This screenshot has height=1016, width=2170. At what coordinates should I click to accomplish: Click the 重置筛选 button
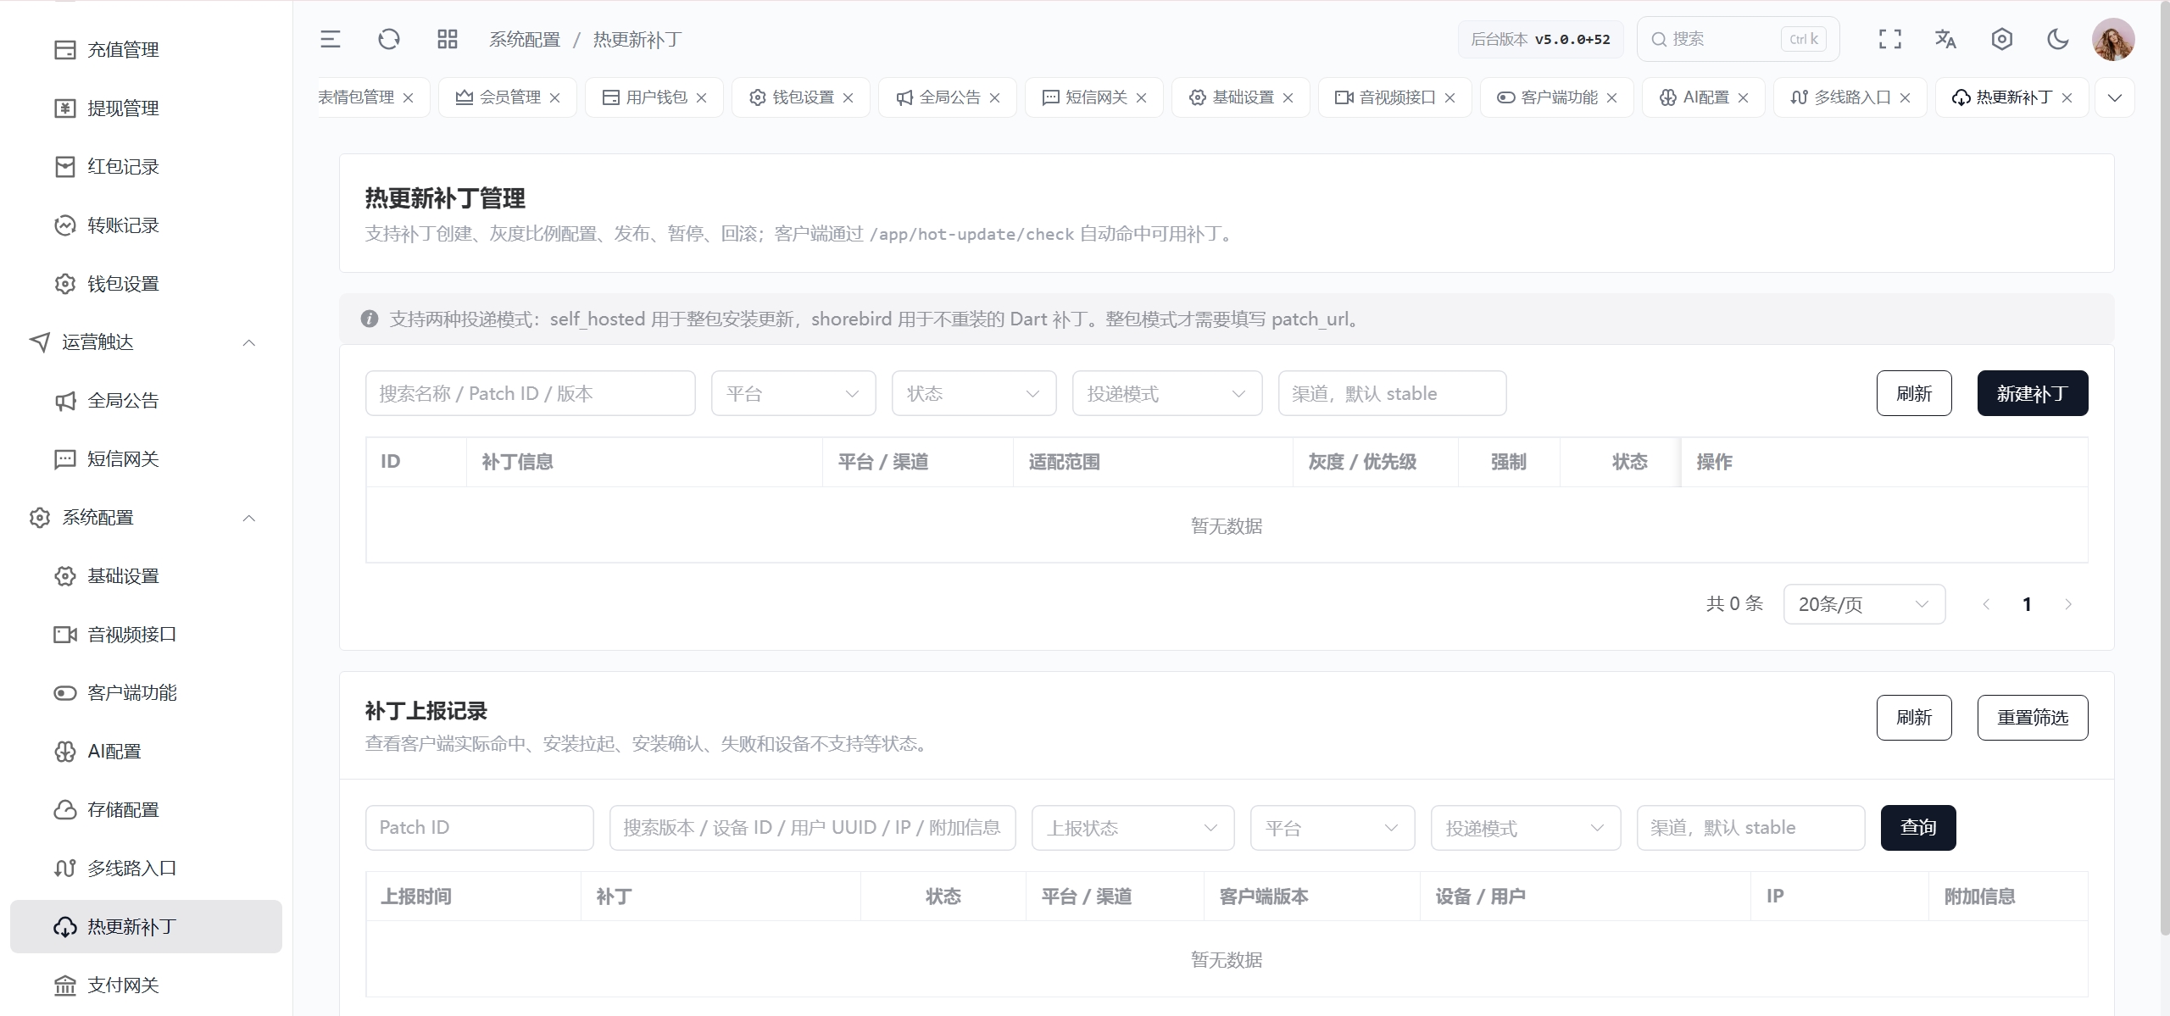click(2033, 718)
